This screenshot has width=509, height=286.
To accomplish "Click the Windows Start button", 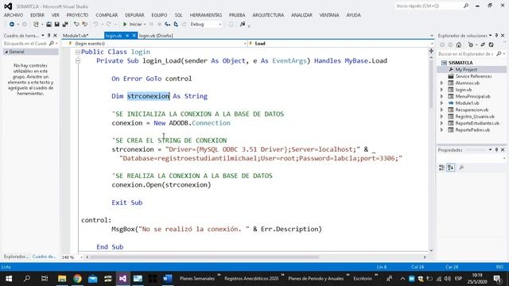I will point(9,279).
